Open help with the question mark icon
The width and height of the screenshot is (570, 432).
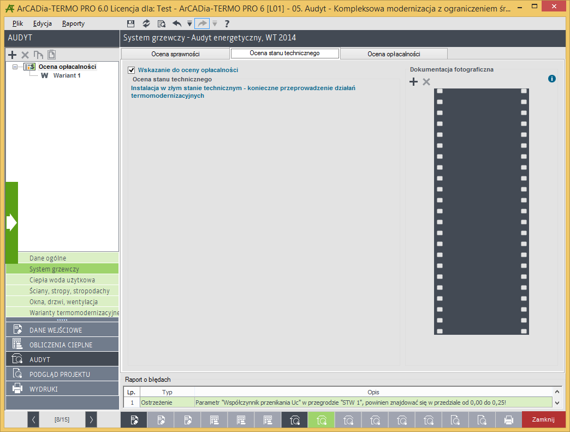(x=227, y=23)
